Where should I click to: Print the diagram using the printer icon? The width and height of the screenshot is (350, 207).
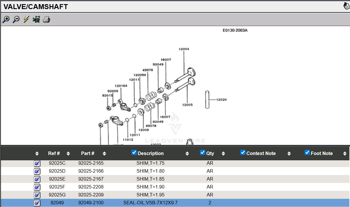coord(47,20)
